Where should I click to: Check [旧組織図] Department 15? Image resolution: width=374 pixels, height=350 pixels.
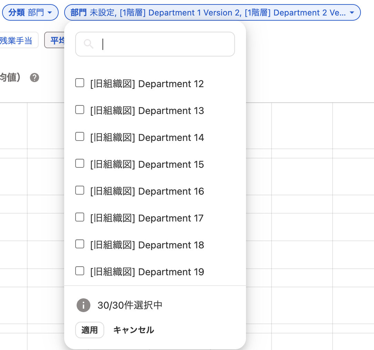(x=80, y=164)
